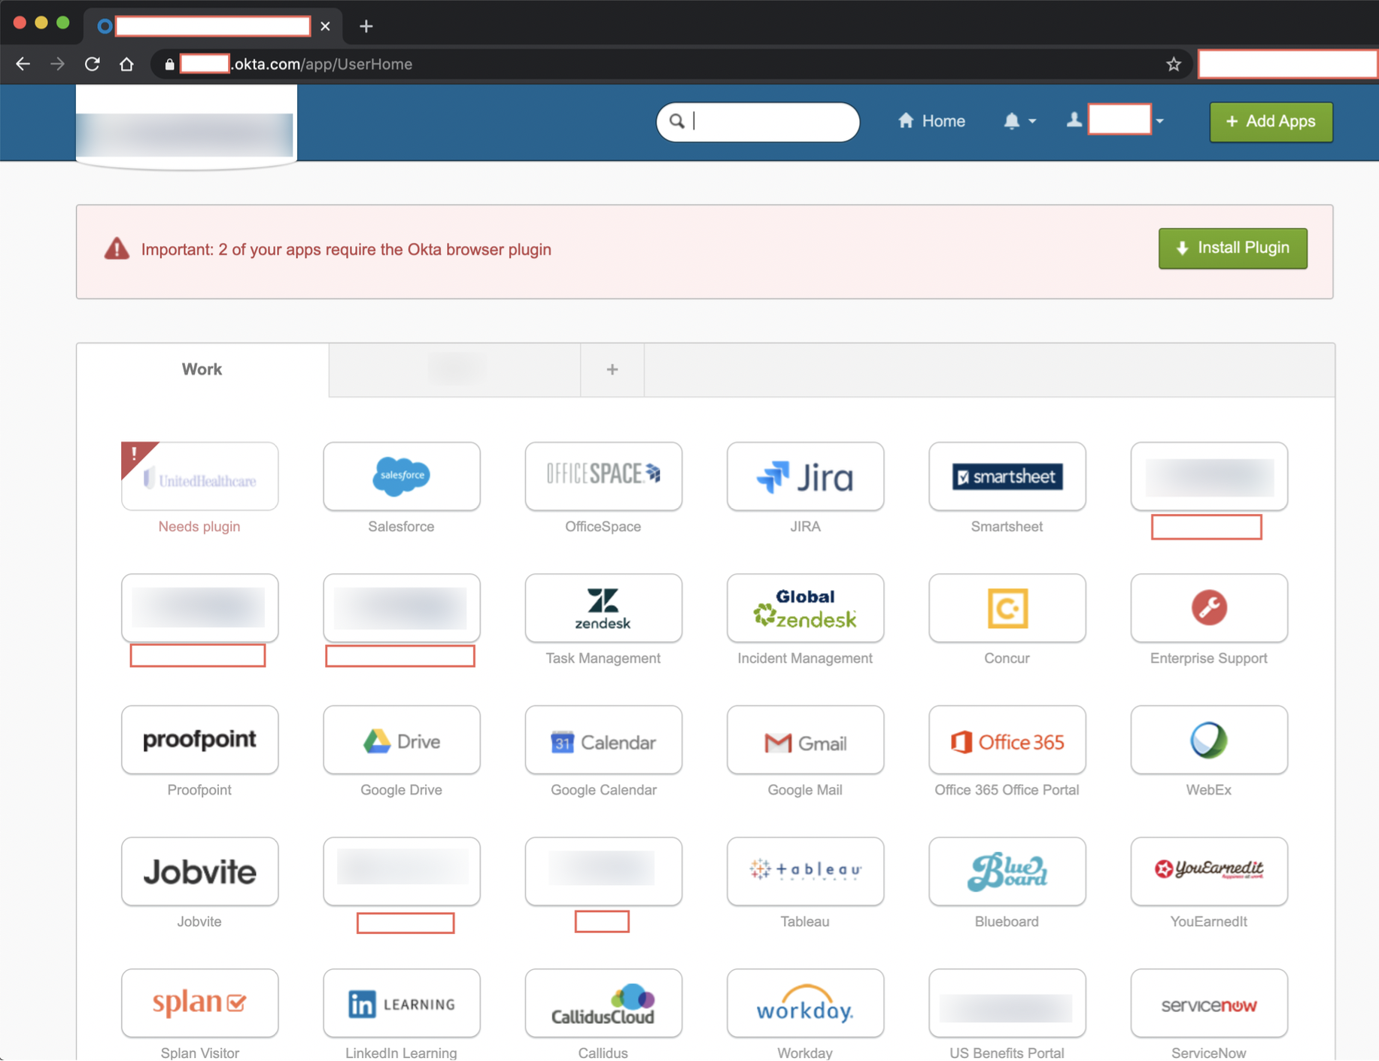Add a new tab with plus
Image resolution: width=1379 pixels, height=1061 pixels.
click(x=612, y=369)
